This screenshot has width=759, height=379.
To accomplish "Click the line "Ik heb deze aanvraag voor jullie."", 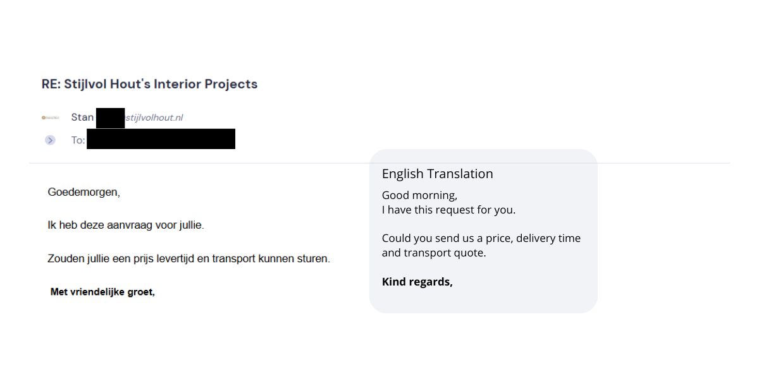I will pos(126,225).
